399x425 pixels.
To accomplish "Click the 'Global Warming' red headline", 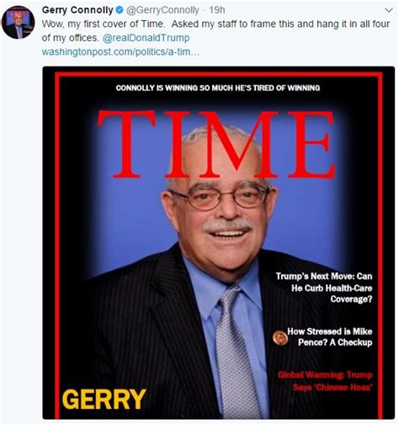I will [x=325, y=381].
